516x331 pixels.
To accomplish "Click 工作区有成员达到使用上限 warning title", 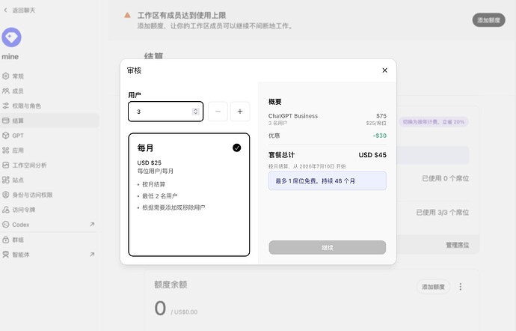I will point(182,15).
